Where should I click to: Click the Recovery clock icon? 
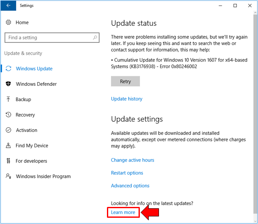pyautogui.click(x=8, y=114)
